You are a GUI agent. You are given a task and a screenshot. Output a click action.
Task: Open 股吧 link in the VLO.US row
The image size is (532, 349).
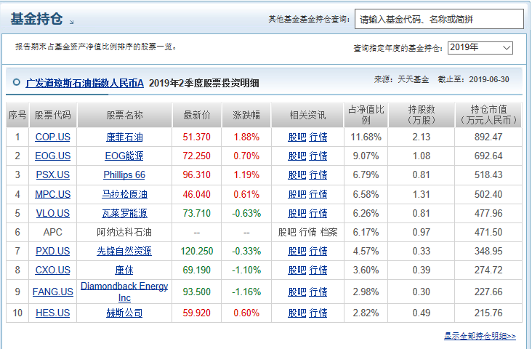pos(297,214)
